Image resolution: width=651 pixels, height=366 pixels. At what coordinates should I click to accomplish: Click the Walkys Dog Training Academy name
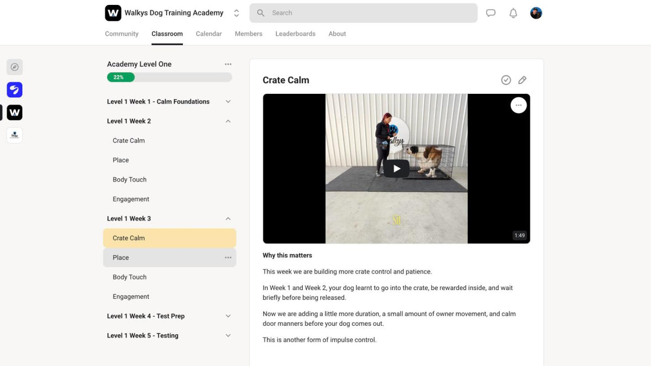click(x=174, y=12)
